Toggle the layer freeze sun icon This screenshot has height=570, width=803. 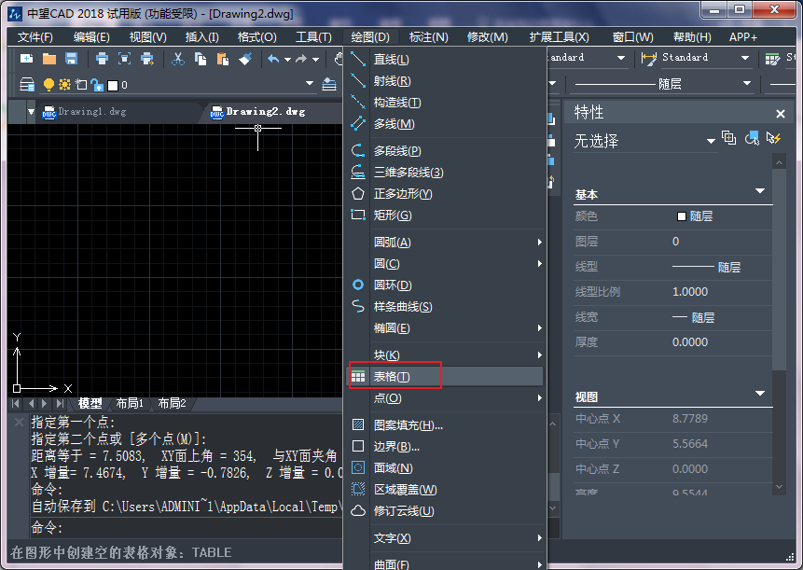[64, 82]
